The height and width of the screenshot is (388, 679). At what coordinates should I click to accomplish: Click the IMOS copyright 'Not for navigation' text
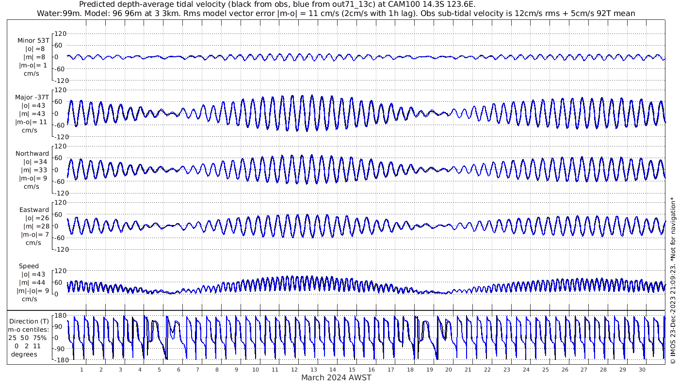(672, 280)
